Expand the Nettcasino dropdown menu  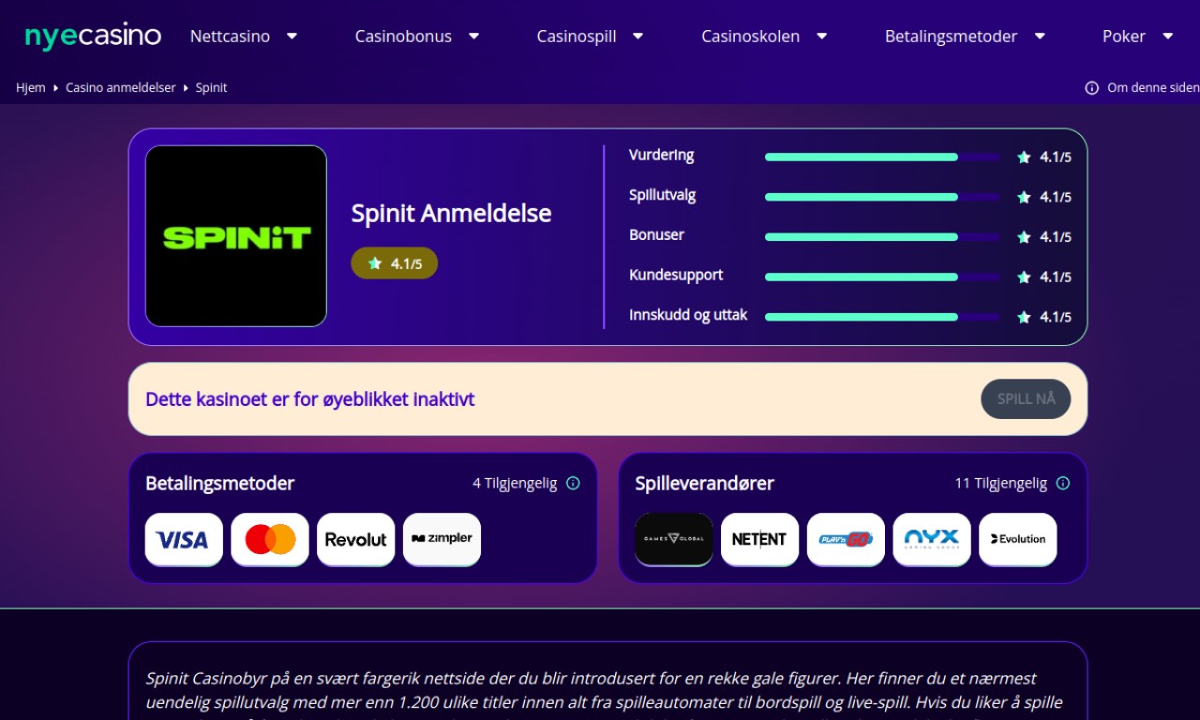coord(292,37)
